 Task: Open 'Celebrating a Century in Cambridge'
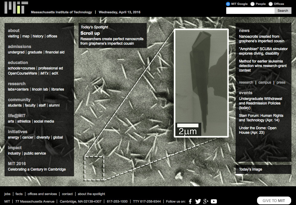click(37, 169)
